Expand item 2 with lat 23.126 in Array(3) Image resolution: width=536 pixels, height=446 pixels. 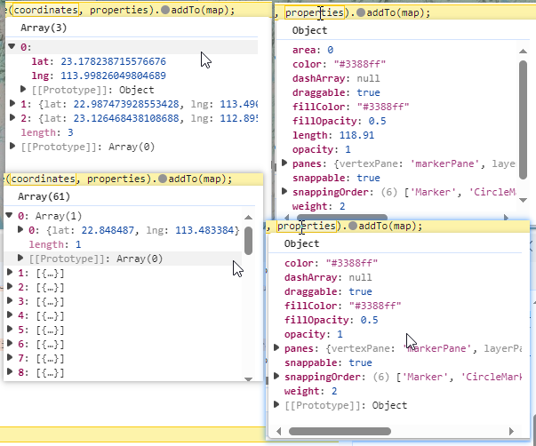(x=12, y=117)
